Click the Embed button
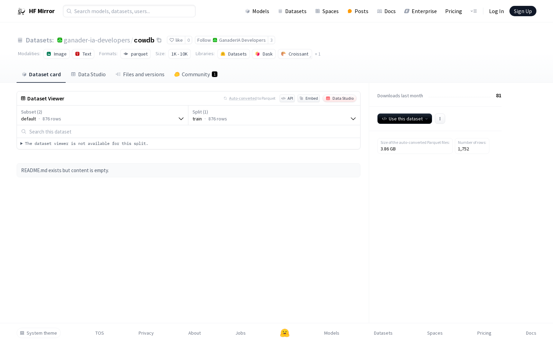Viewport: 553px width, 345px height. pos(309,98)
